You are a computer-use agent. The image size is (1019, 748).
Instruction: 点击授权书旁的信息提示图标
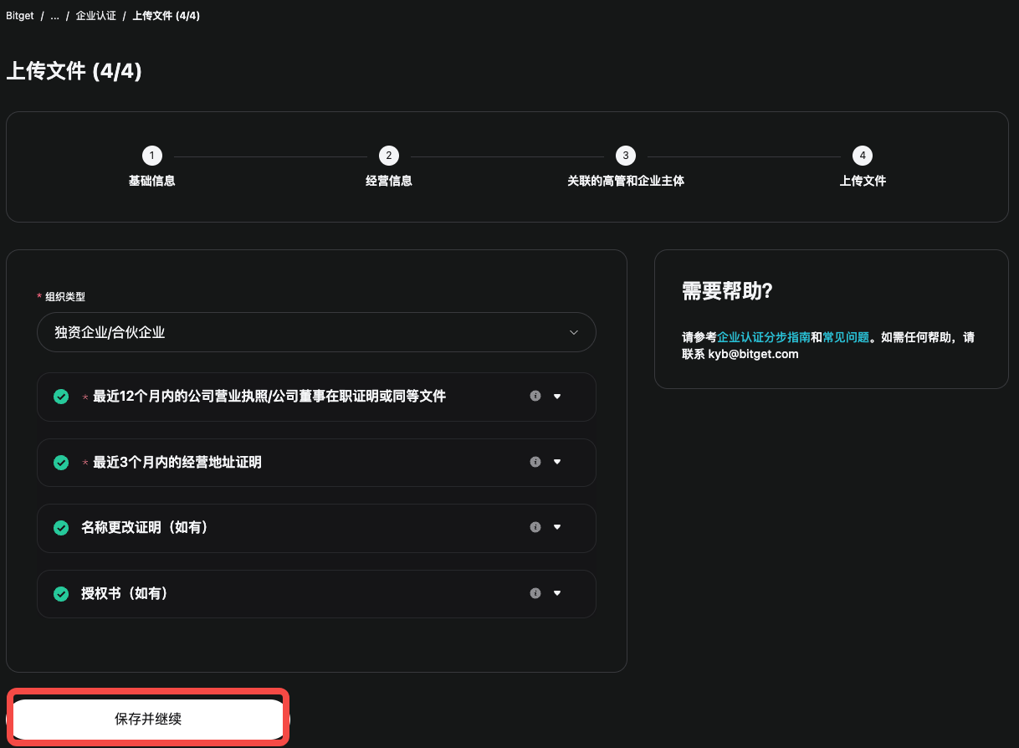[x=535, y=593]
